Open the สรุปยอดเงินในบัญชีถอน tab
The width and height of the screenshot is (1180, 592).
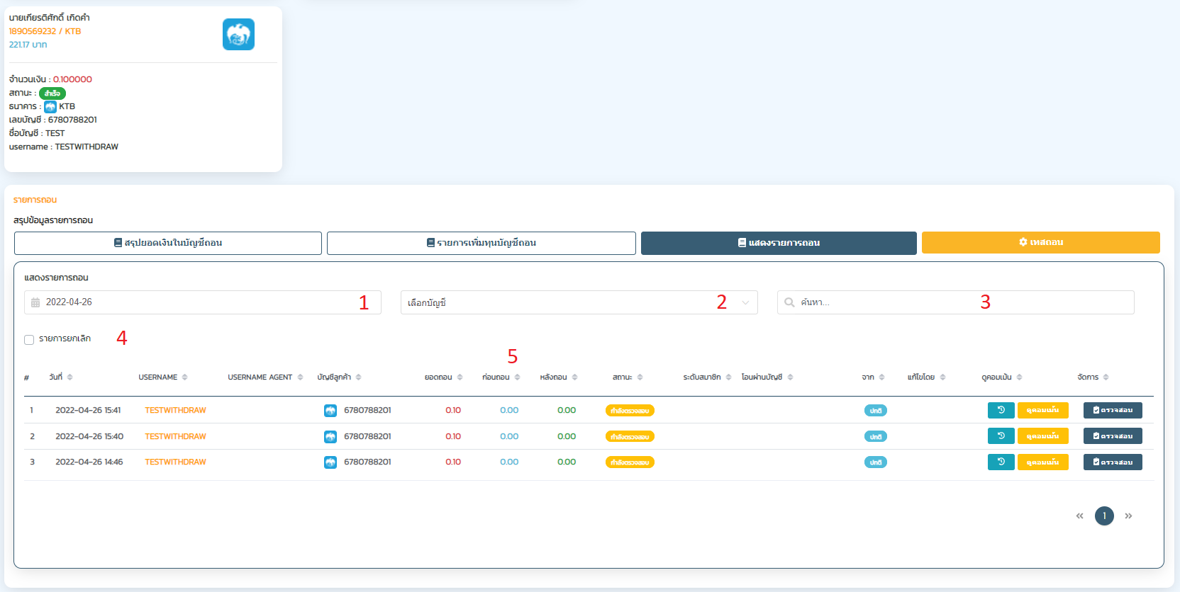click(168, 243)
